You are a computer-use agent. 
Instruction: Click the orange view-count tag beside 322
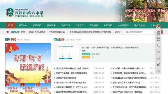(86, 57)
